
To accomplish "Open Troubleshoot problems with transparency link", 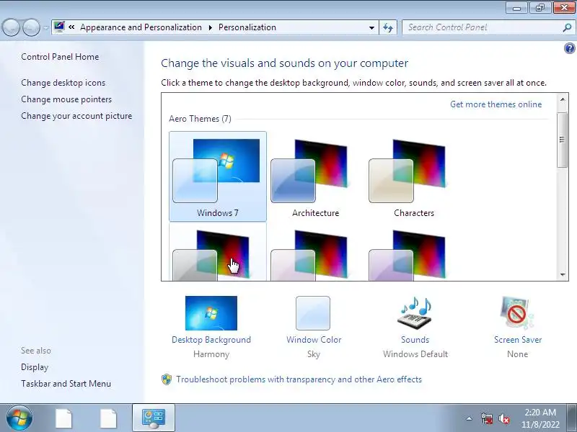I will click(x=299, y=379).
